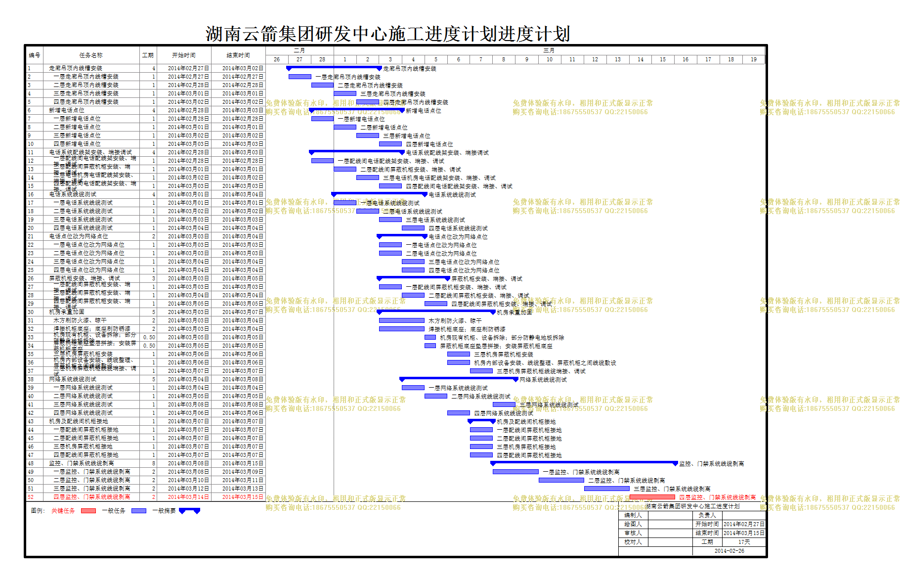Click the blue bar for 焊接机柜底座；底座刷防锈漆
Image resolution: width=900 pixels, height=581 pixels.
402,329
